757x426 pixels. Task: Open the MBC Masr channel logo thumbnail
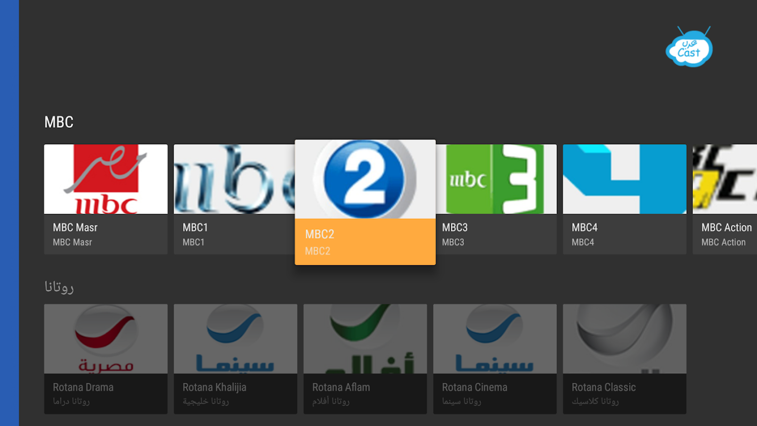click(x=105, y=179)
